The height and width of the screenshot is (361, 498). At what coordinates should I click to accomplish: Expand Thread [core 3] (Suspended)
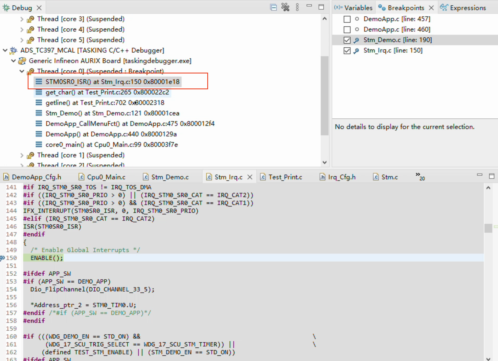[22, 19]
